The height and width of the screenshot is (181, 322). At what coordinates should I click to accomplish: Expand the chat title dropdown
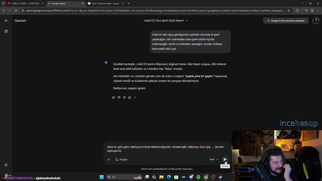186,21
